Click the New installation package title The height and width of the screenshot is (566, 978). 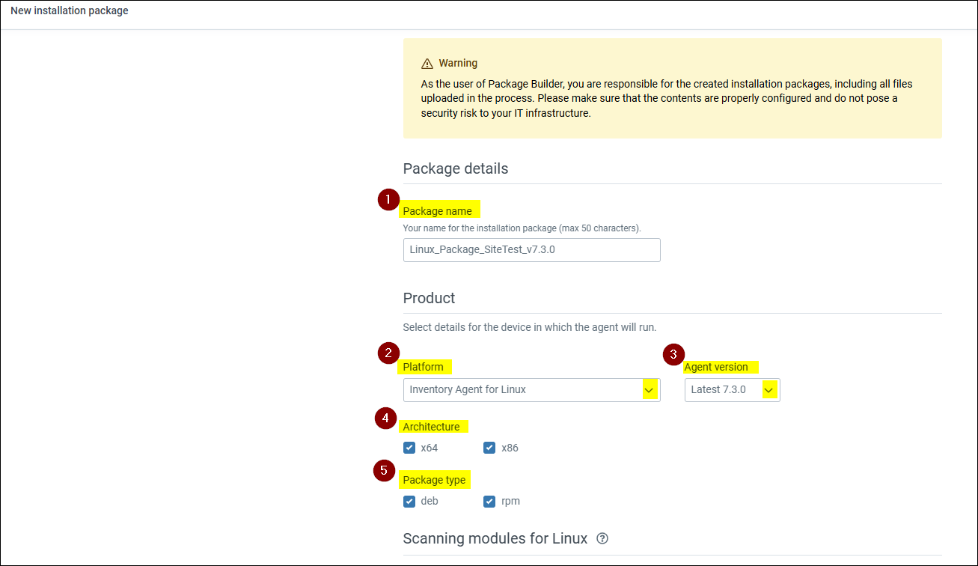pos(70,10)
